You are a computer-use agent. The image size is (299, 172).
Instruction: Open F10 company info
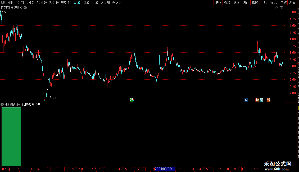tap(264, 2)
